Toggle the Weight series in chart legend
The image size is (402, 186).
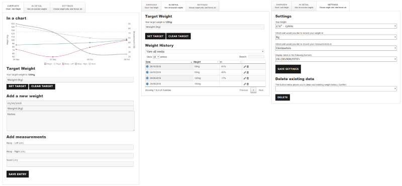pos(48,64)
